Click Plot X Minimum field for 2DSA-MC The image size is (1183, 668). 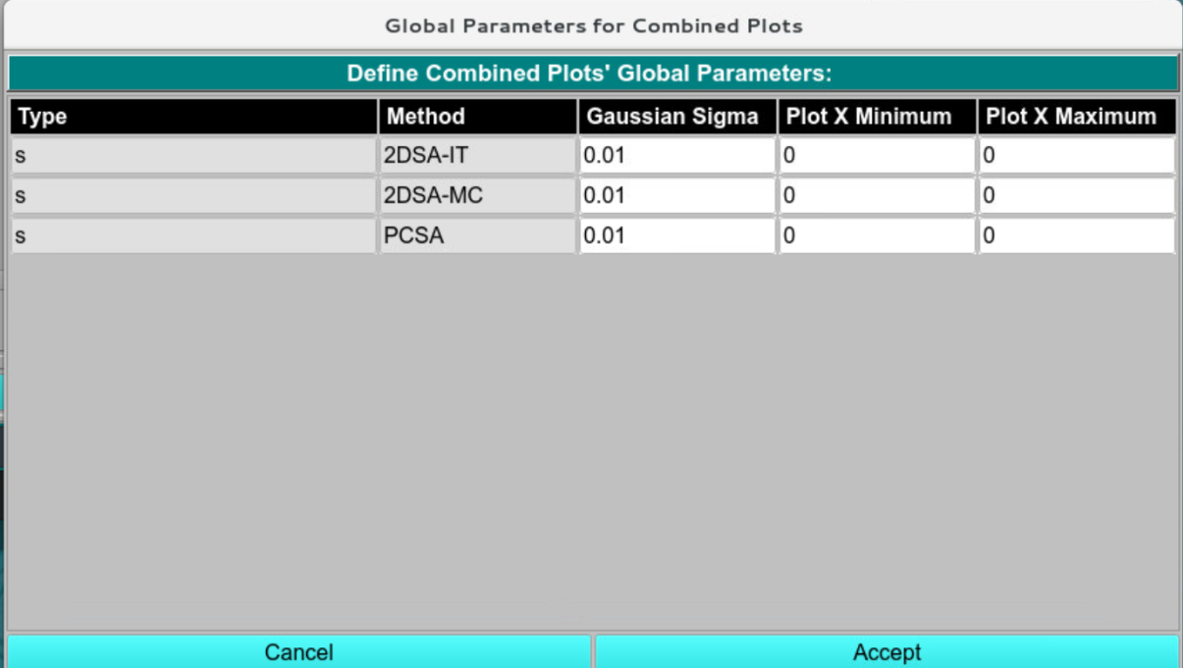coord(877,196)
